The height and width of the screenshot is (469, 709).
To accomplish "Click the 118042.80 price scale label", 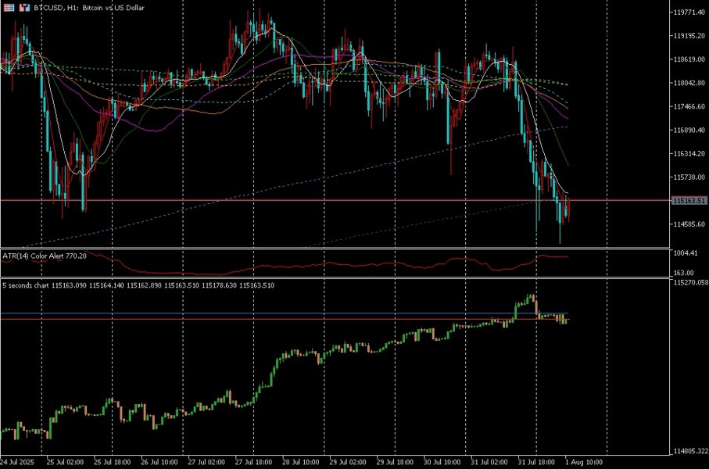I will [x=689, y=83].
